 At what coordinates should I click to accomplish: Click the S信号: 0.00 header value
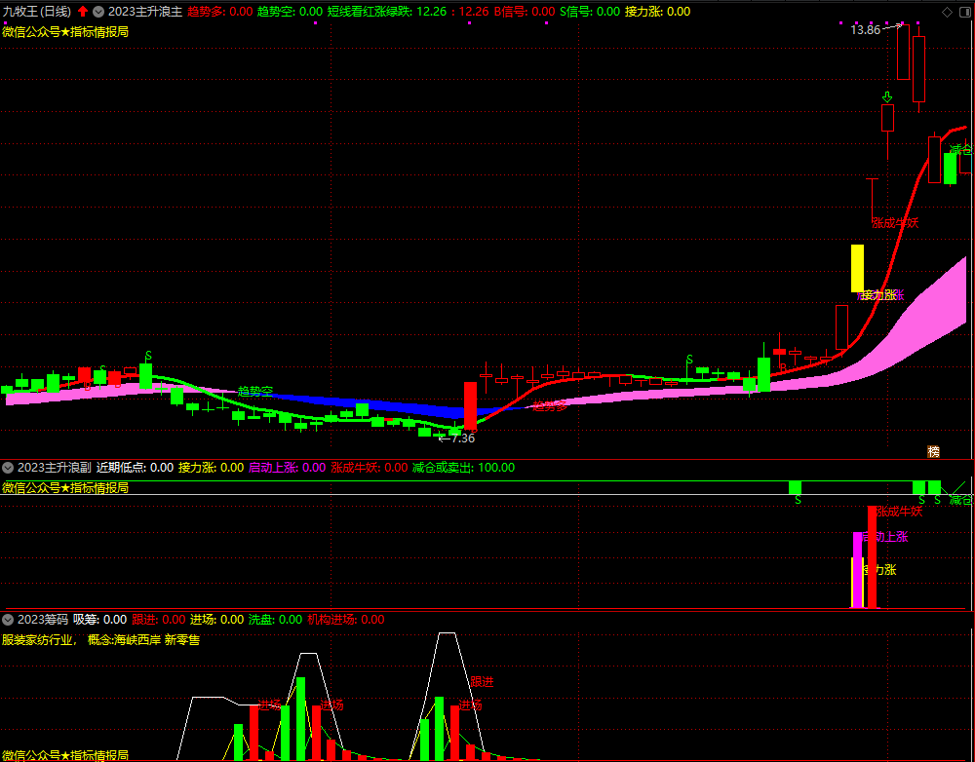pyautogui.click(x=590, y=11)
